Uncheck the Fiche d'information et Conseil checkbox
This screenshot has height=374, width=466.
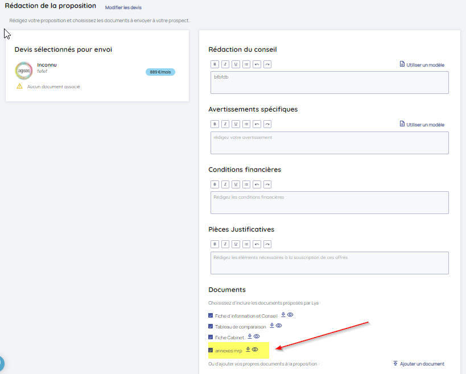[211, 316]
